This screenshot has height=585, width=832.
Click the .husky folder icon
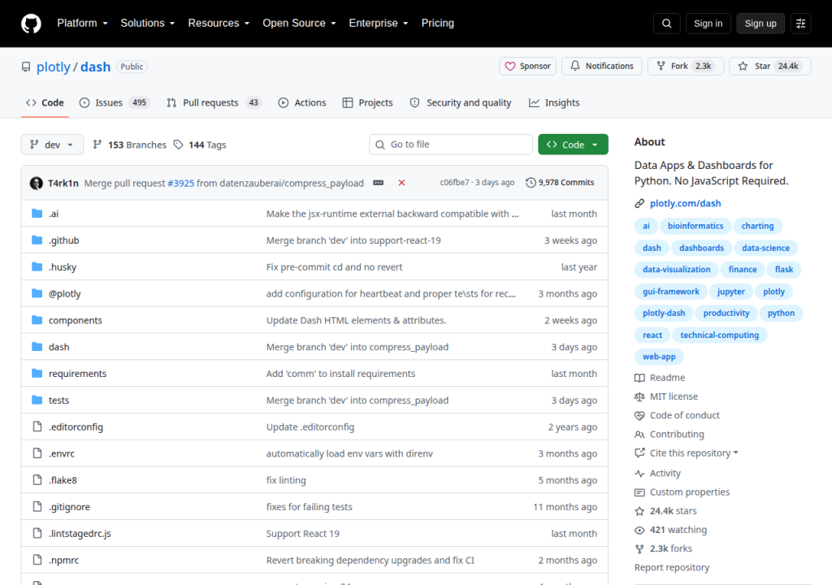click(x=37, y=266)
